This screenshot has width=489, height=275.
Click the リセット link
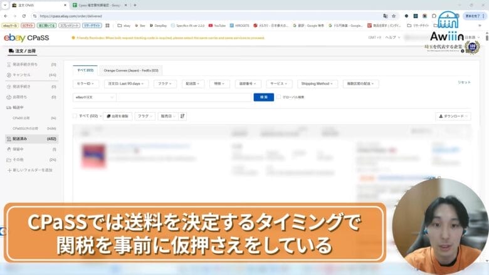coord(464,82)
